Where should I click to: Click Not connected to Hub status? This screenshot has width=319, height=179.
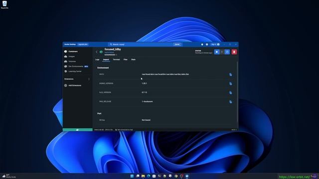(124, 130)
